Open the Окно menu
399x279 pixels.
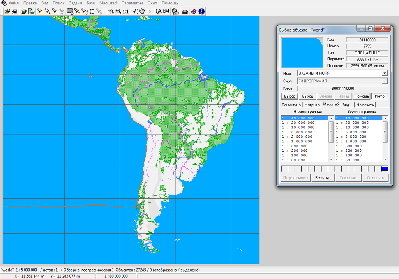(152, 3)
